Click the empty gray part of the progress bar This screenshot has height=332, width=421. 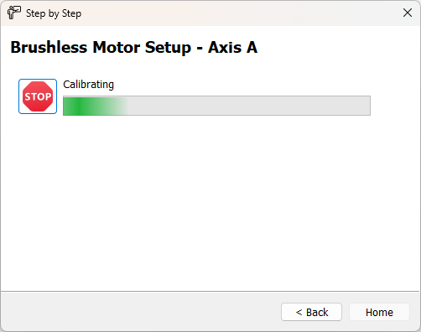pyautogui.click(x=249, y=106)
